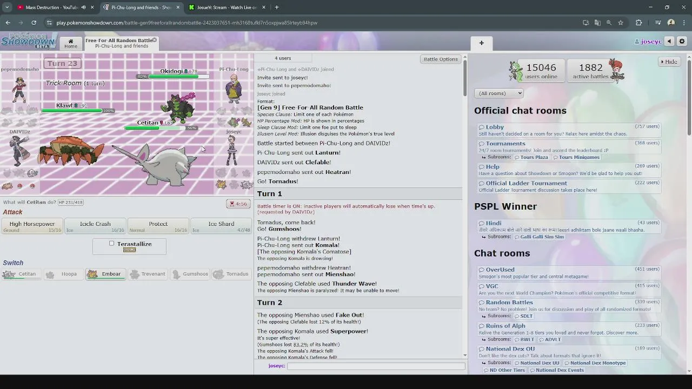
Task: Open new room with plus tab
Action: click(481, 43)
